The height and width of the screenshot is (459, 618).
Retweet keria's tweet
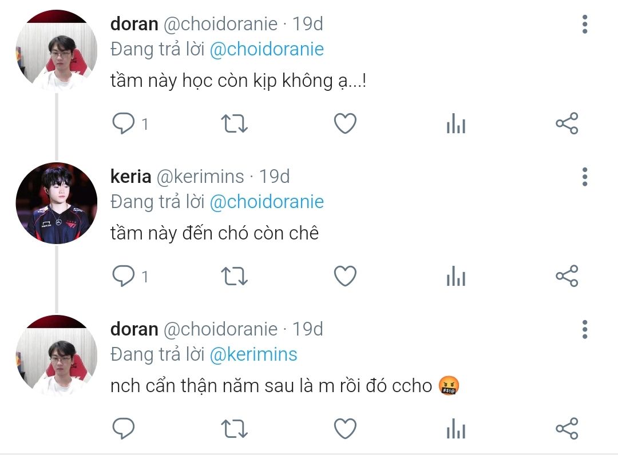pos(234,277)
